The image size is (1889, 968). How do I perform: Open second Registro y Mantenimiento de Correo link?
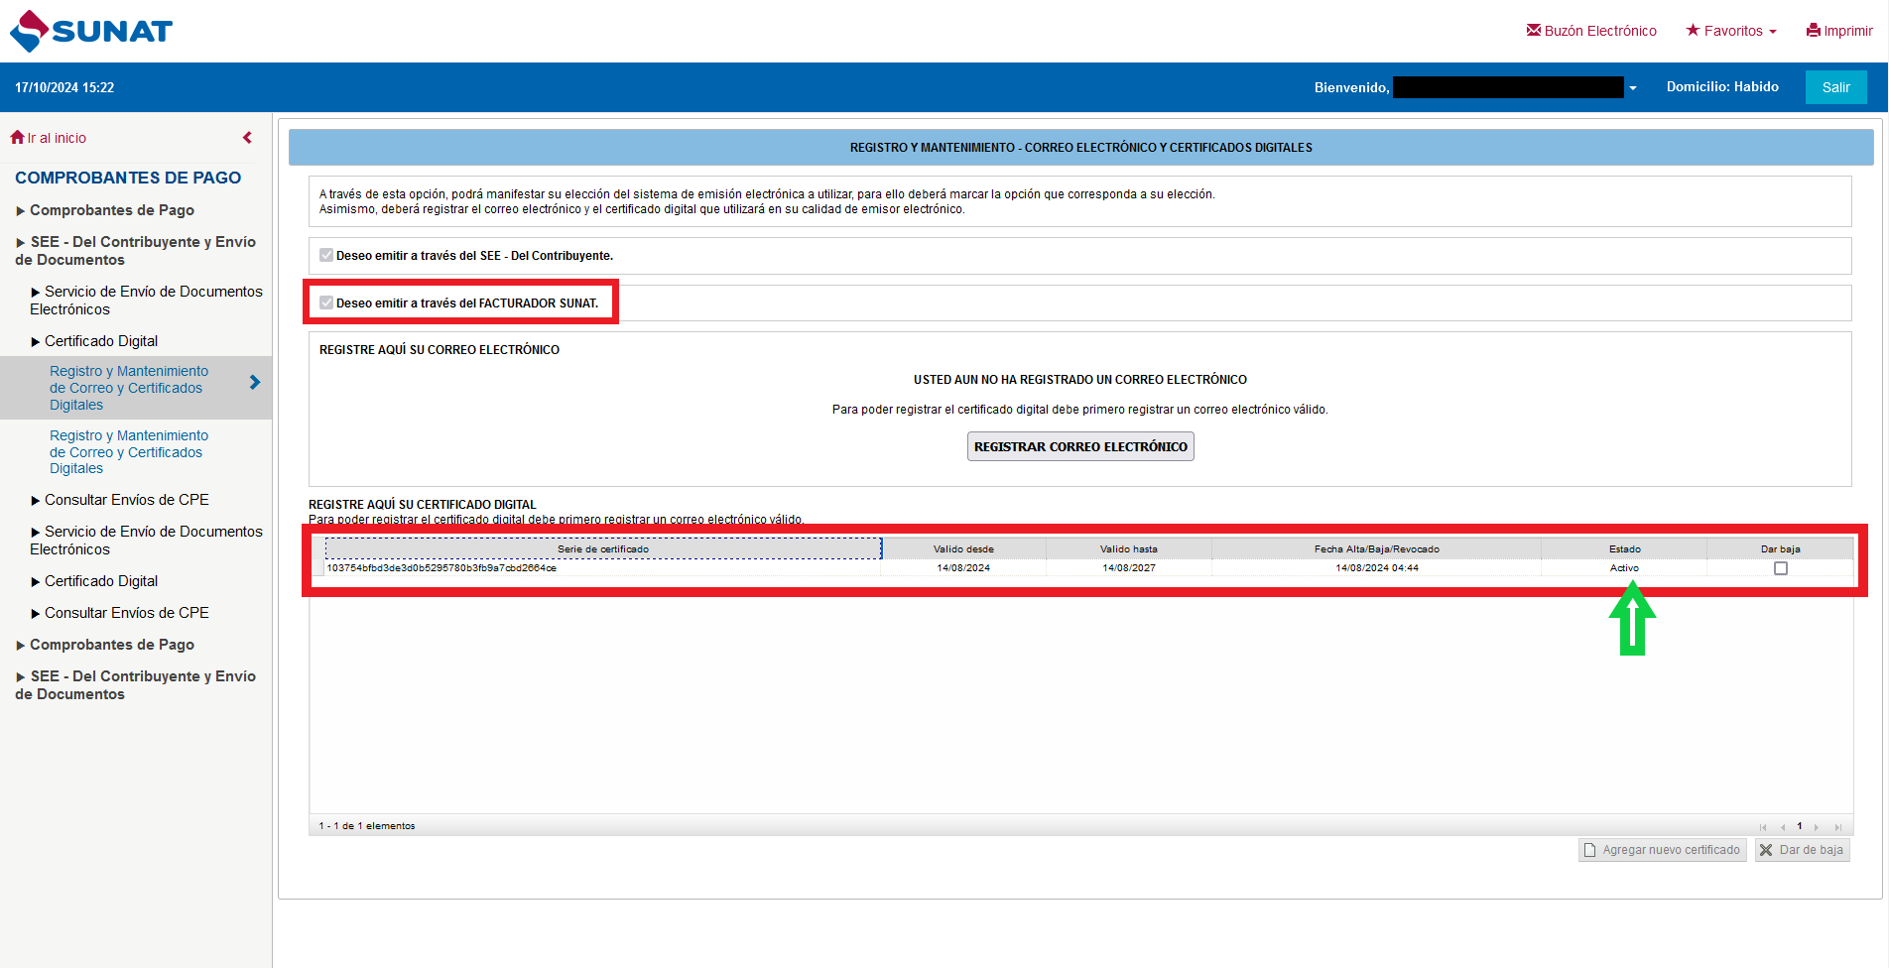(129, 452)
